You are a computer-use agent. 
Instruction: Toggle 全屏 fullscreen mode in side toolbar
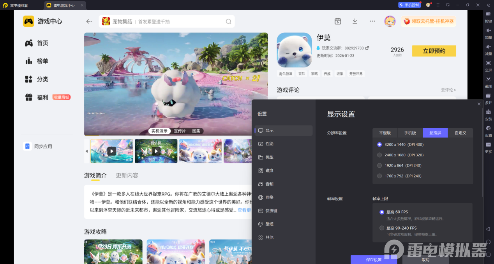(x=488, y=66)
